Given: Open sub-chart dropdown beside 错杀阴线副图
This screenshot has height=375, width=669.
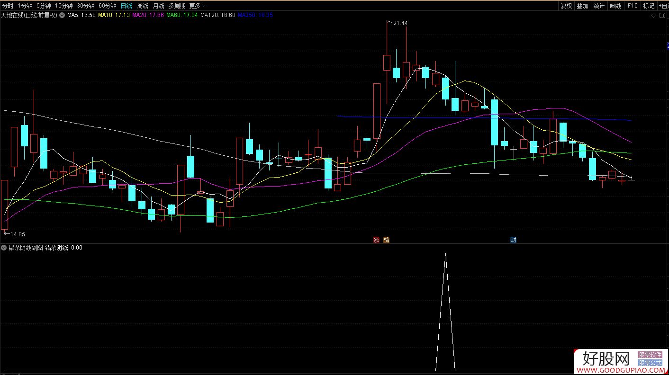Looking at the screenshot, I should [x=4, y=248].
